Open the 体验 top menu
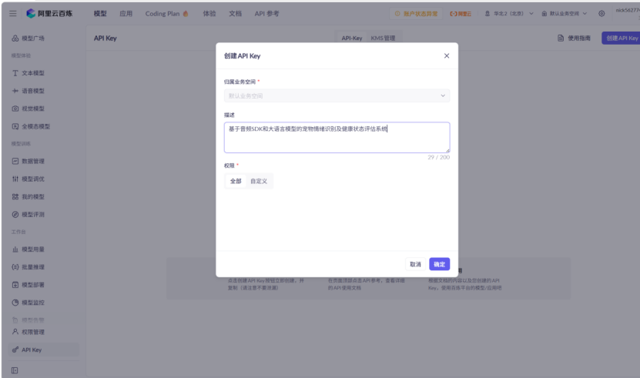This screenshot has height=378, width=640. [209, 13]
